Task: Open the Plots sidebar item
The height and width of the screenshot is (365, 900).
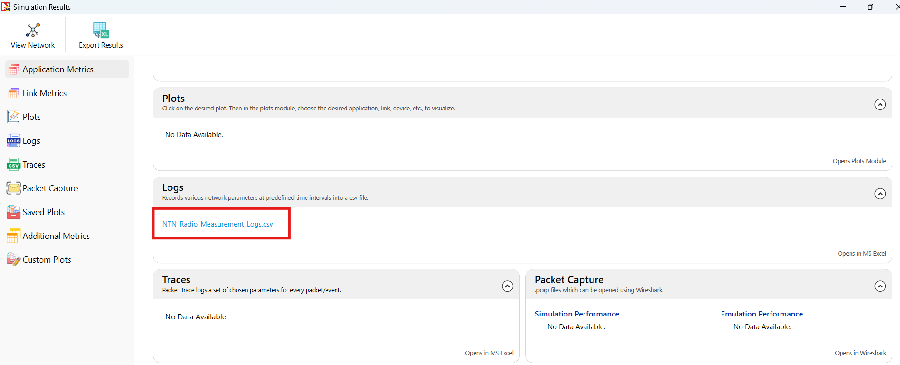Action: tap(31, 117)
